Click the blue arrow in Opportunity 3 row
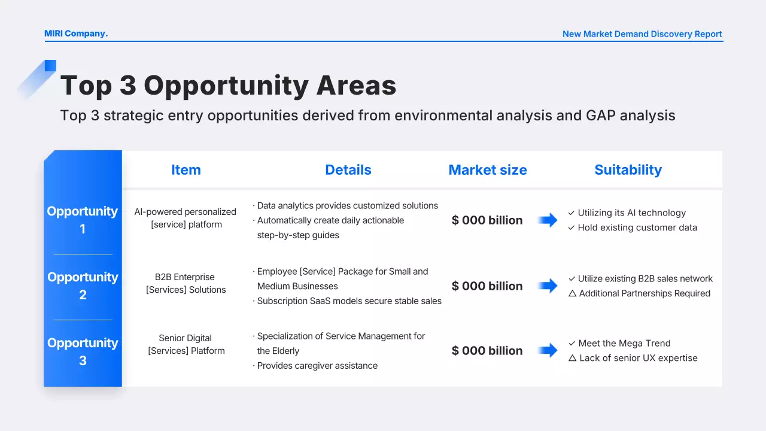Image resolution: width=766 pixels, height=431 pixels. [x=548, y=351]
